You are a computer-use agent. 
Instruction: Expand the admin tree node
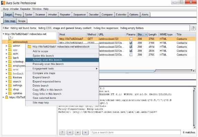7,46
